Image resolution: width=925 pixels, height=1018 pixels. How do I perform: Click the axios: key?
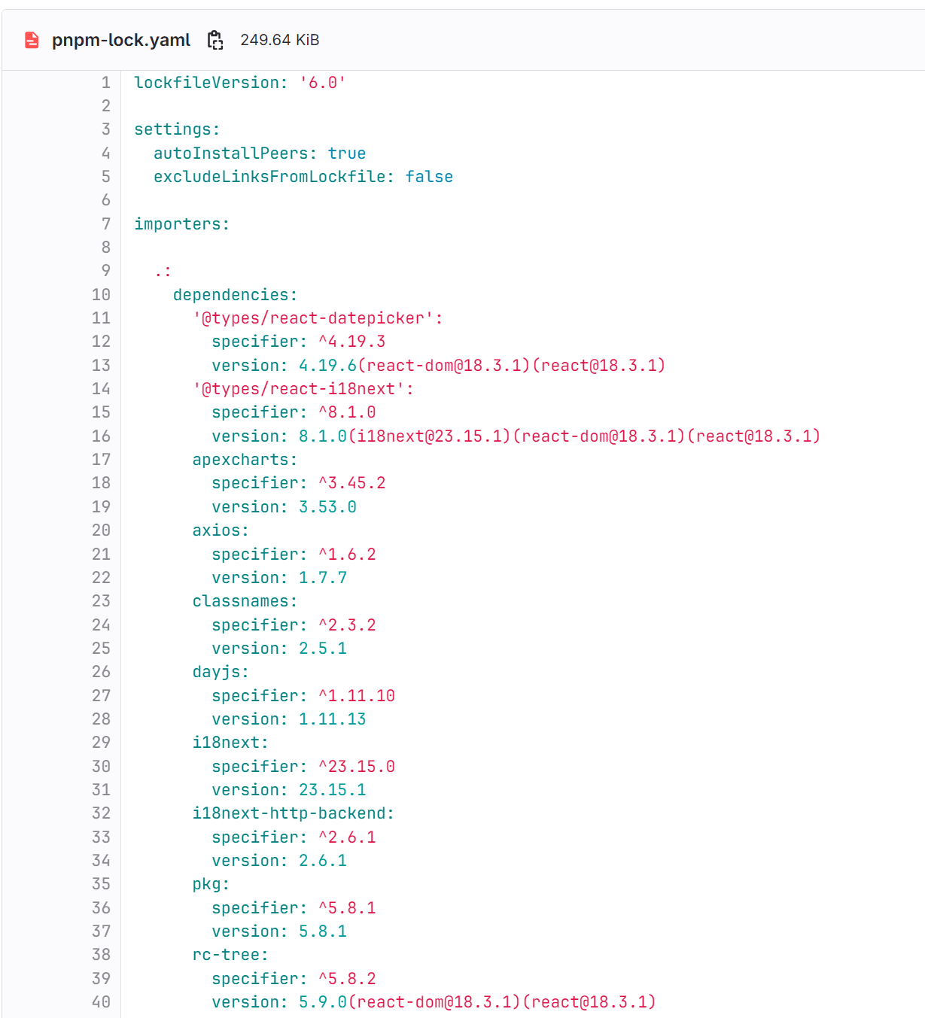[221, 530]
